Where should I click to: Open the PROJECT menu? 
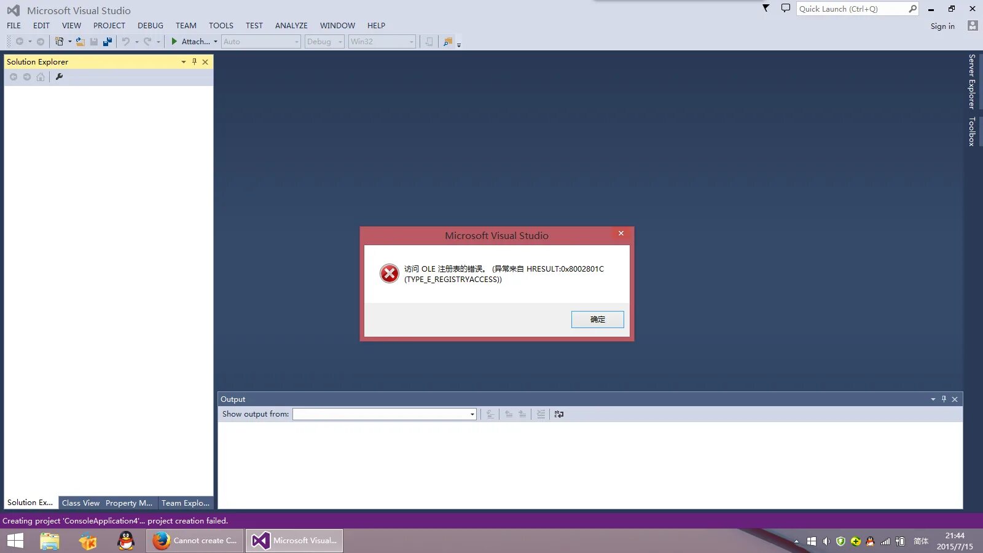click(x=109, y=25)
